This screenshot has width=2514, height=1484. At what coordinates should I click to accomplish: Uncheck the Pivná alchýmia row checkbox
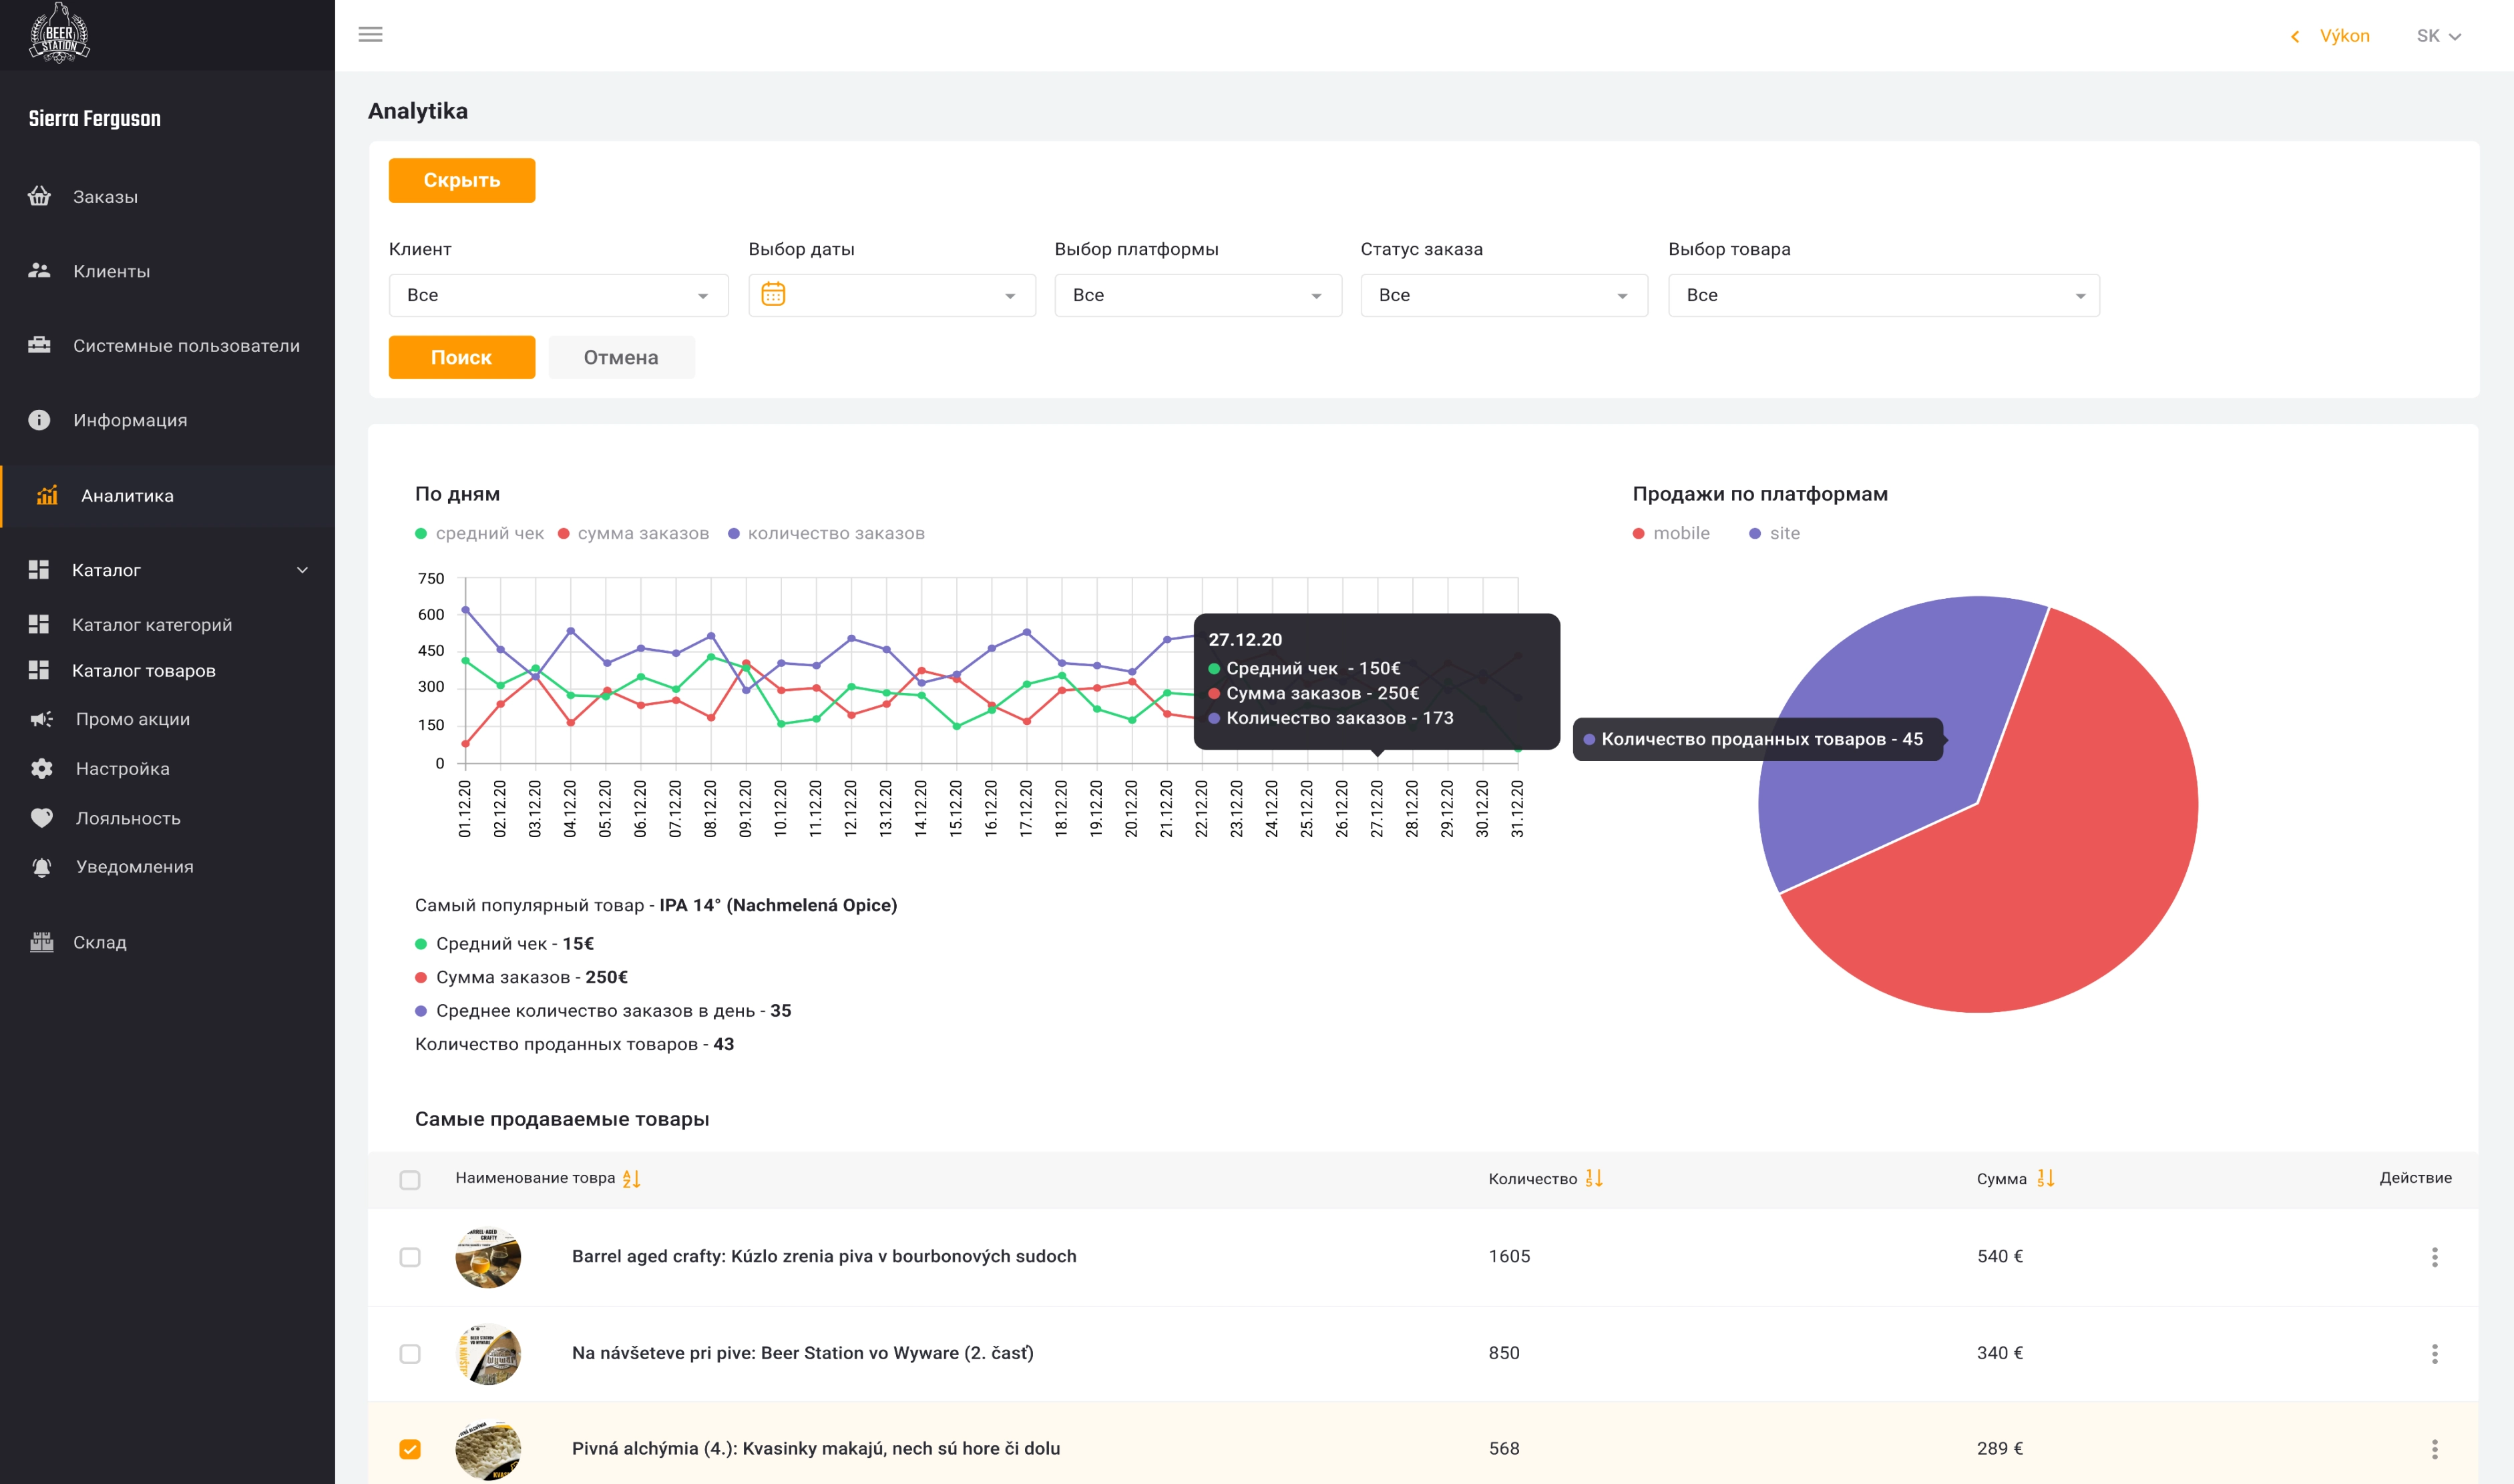[410, 1449]
